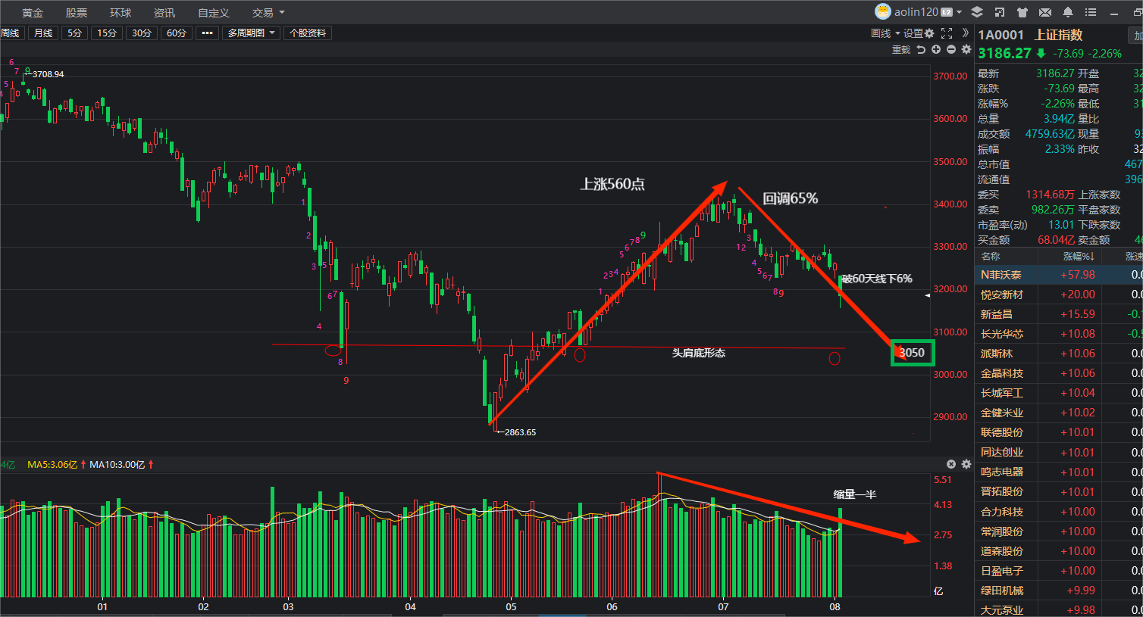1143x617 pixels.
Task: Sort the list by the 涨幅% column header
Action: coord(1079,257)
